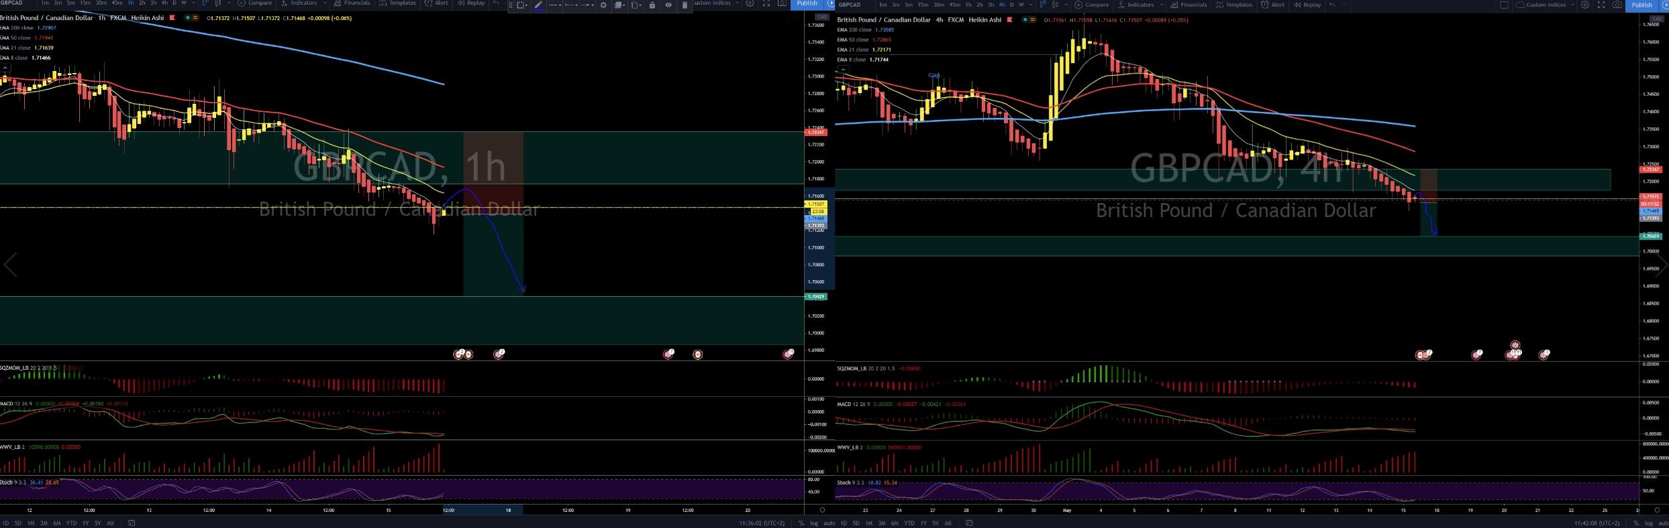This screenshot has width=1669, height=528.
Task: Set left chart range to 5D
Action: (x=17, y=523)
